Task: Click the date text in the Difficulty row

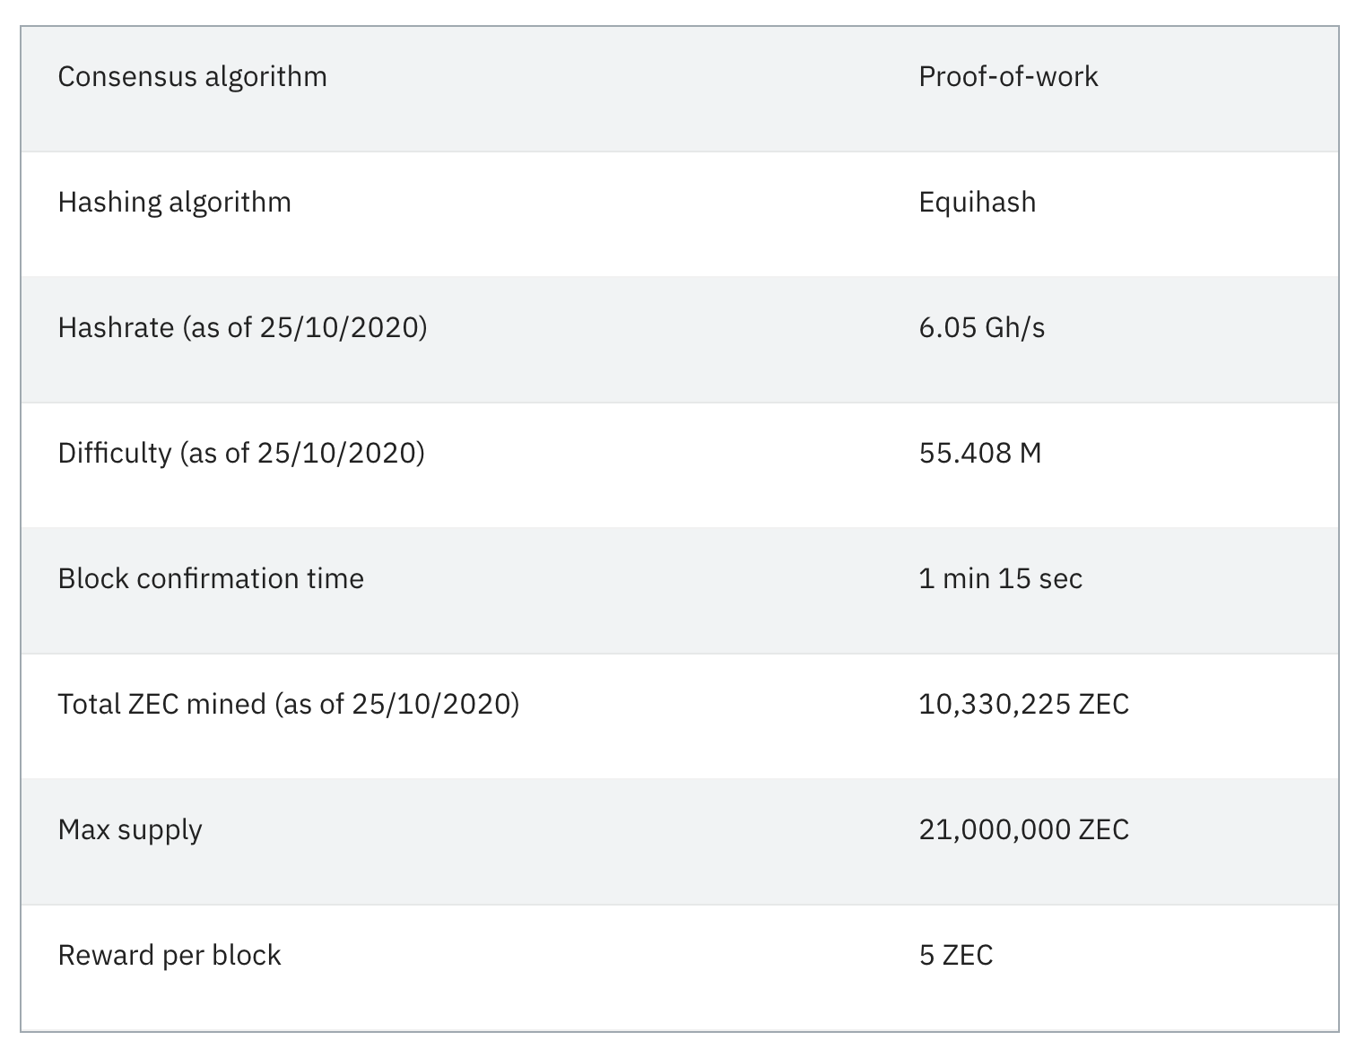Action: pos(337,454)
